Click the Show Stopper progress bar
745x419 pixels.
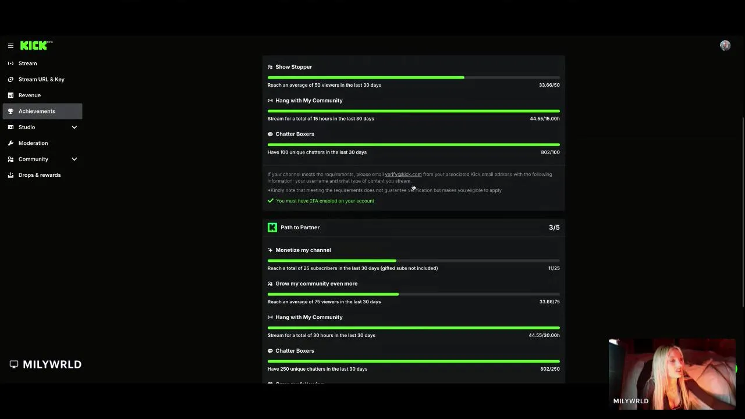pyautogui.click(x=413, y=77)
